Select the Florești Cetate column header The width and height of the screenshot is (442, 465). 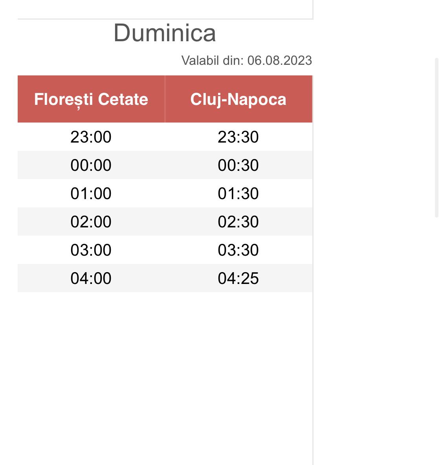pyautogui.click(x=91, y=99)
